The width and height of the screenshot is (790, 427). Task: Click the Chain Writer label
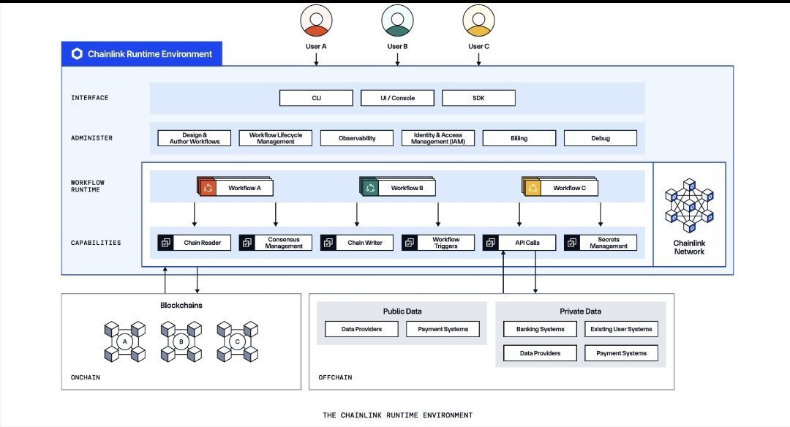click(x=365, y=243)
